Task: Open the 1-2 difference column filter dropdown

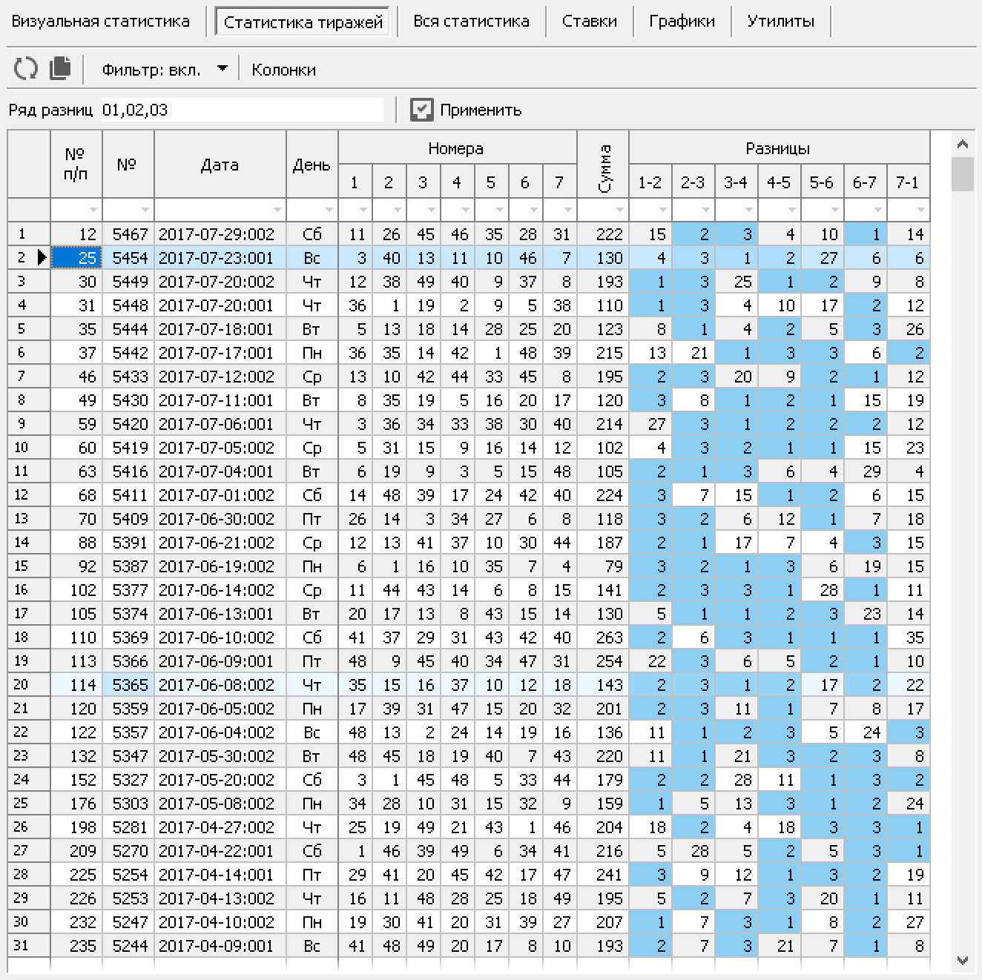Action: click(x=662, y=210)
